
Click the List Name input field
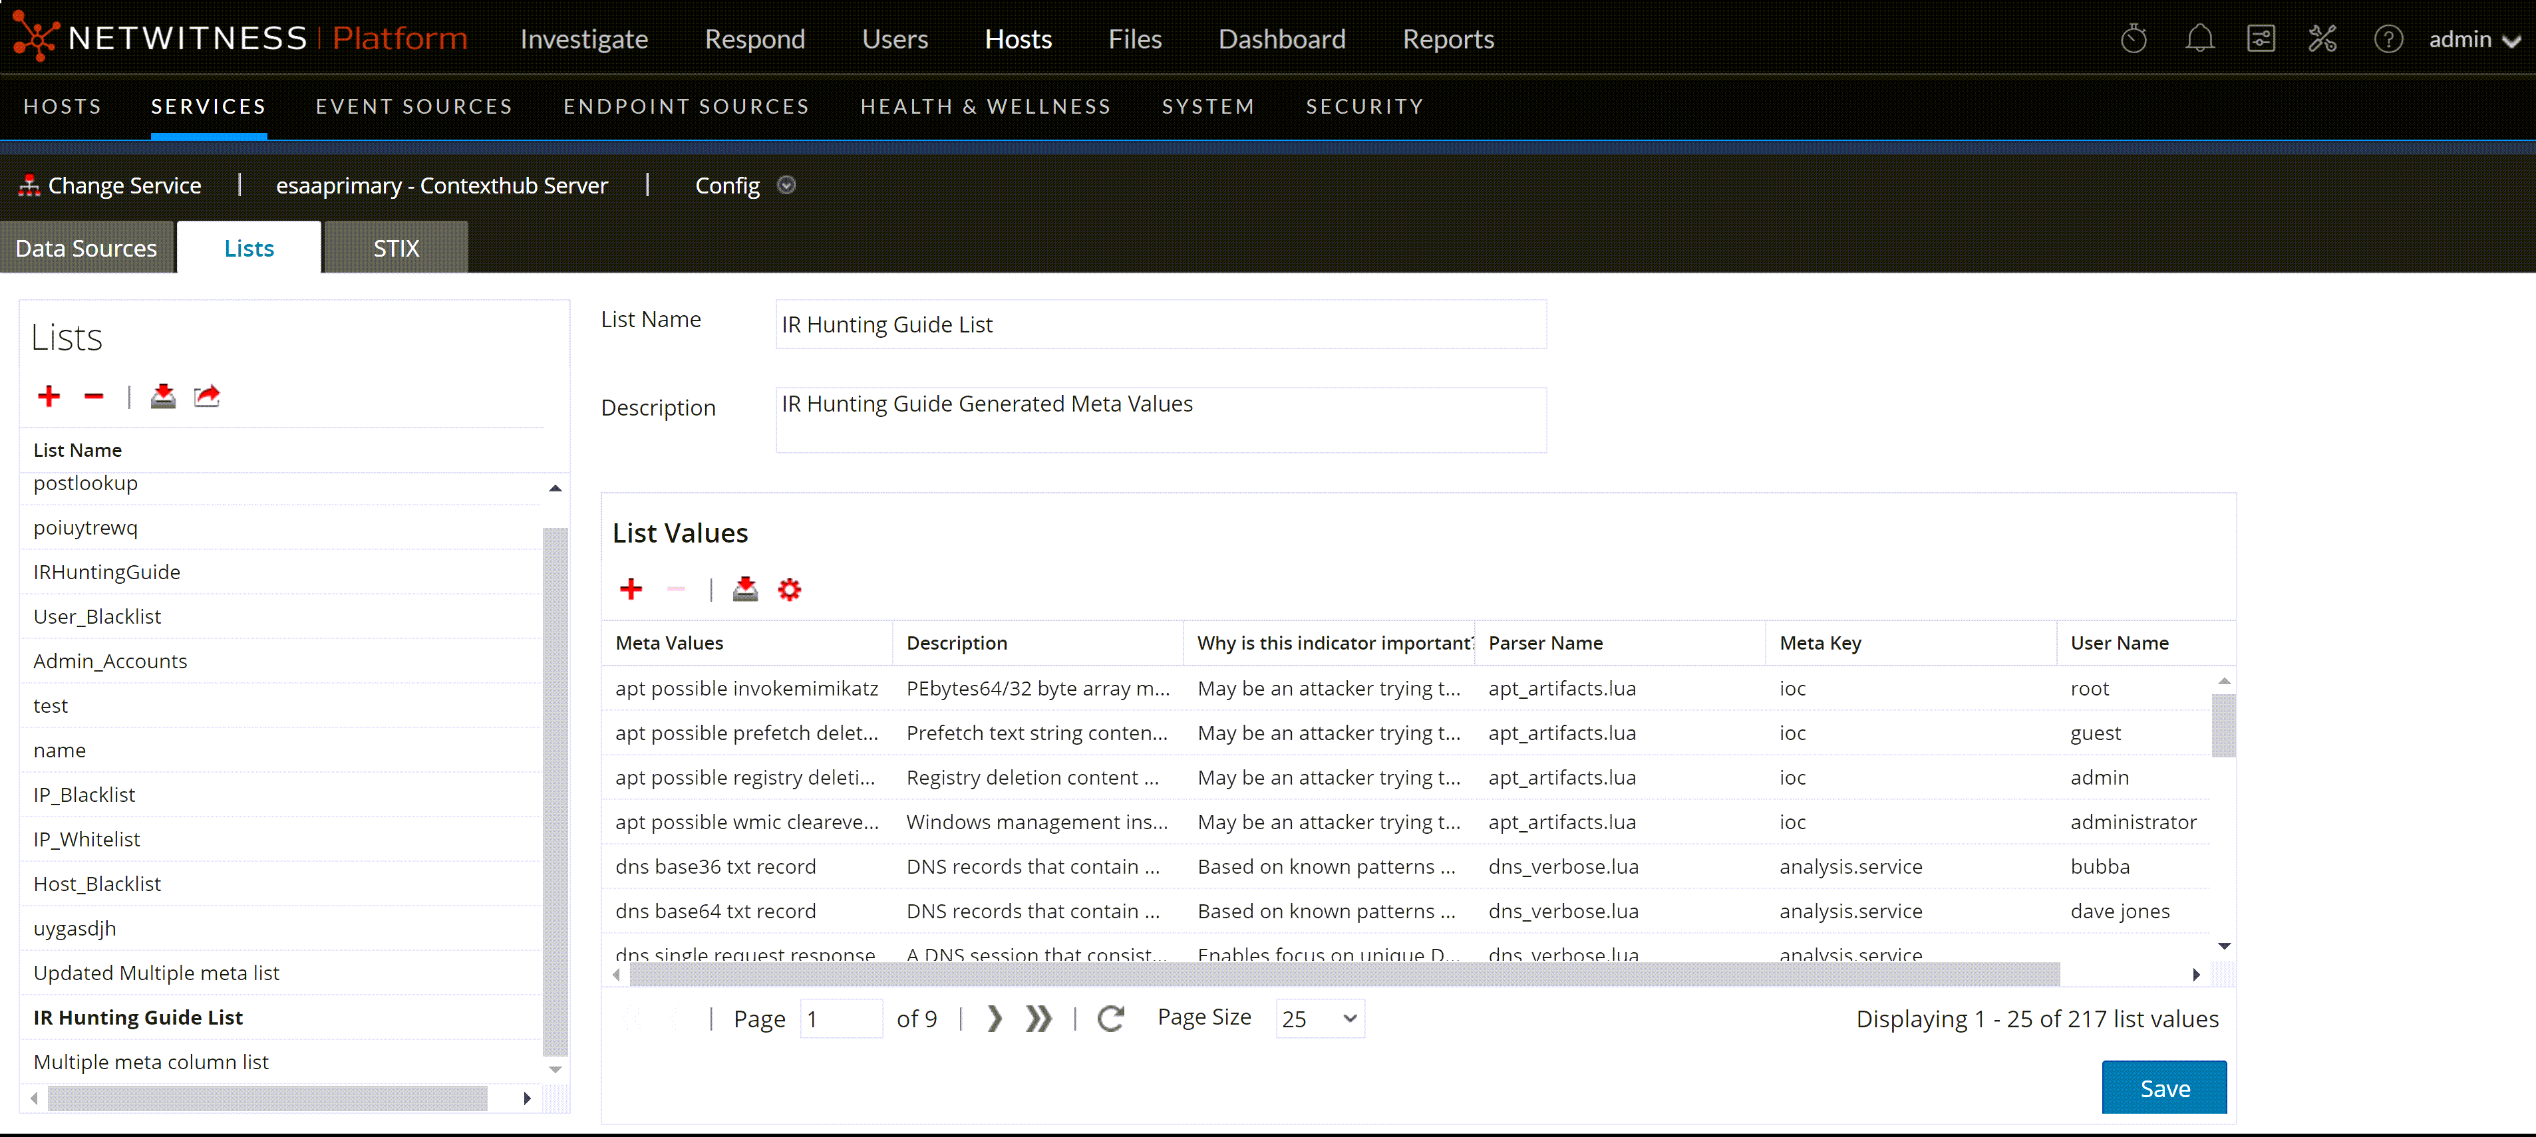[x=1160, y=324]
